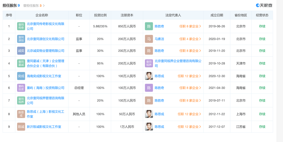Screen dimensions: 283x142
Task: Click the 诚奕 company logo badge
Action: [21, 51]
